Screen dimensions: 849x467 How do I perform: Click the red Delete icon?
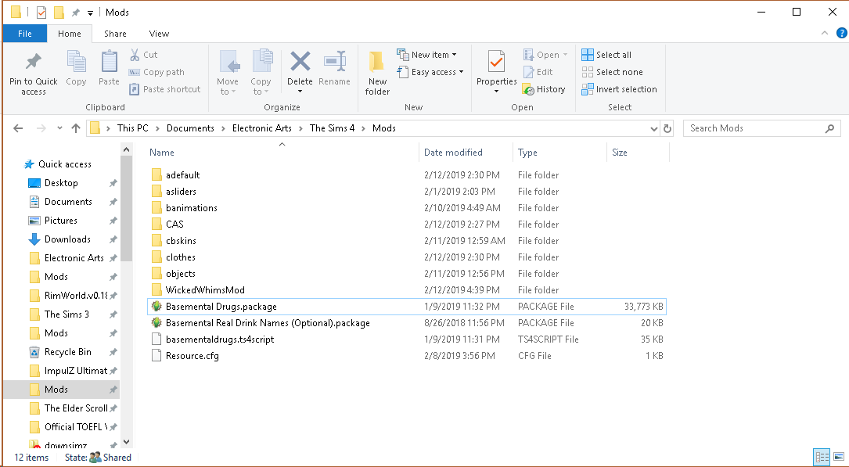tap(300, 62)
